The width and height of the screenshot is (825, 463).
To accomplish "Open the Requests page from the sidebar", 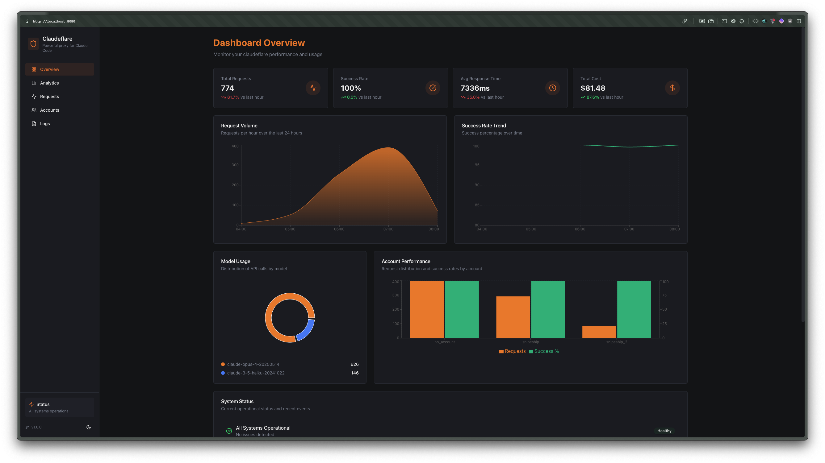I will click(50, 96).
